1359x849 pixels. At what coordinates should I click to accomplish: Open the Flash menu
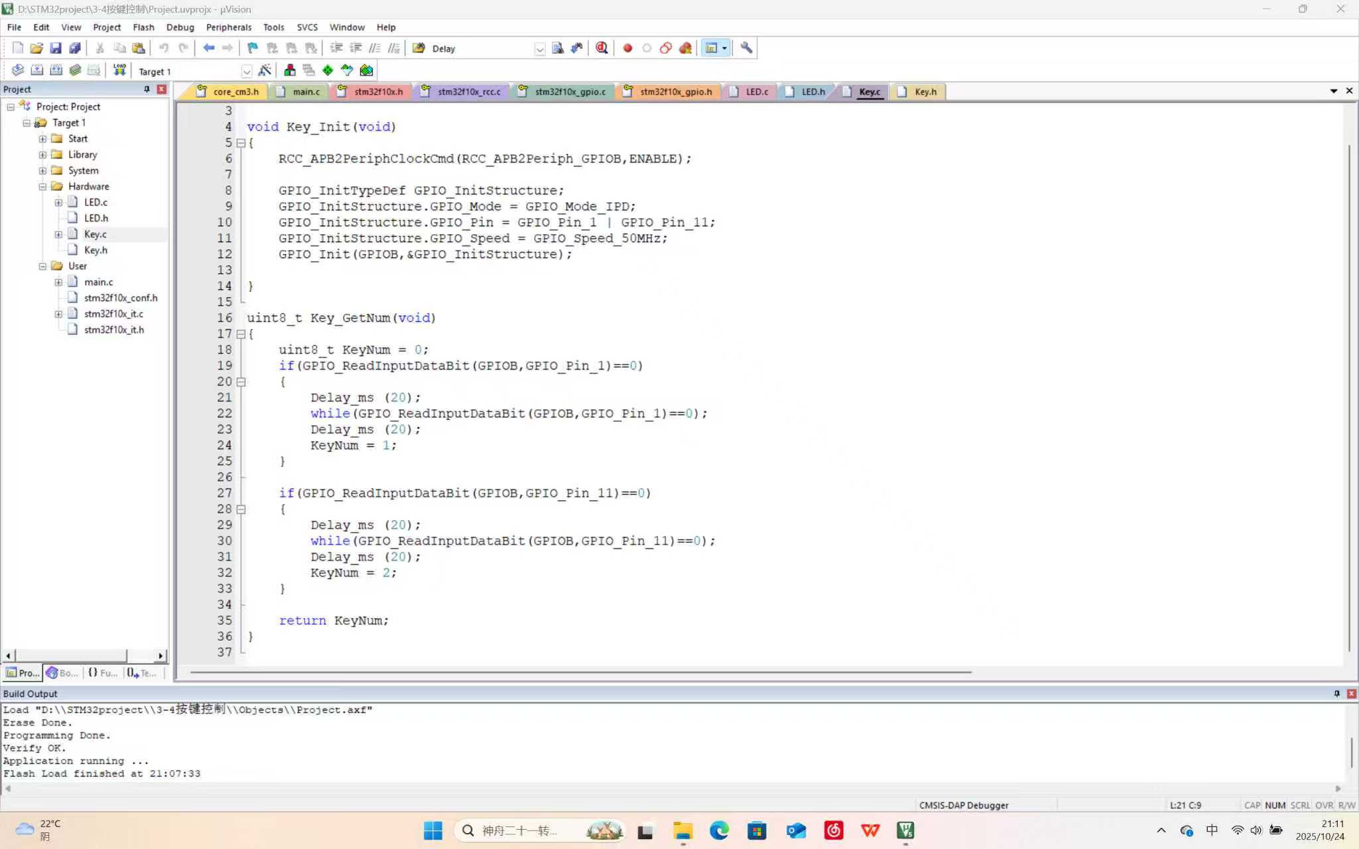point(143,27)
